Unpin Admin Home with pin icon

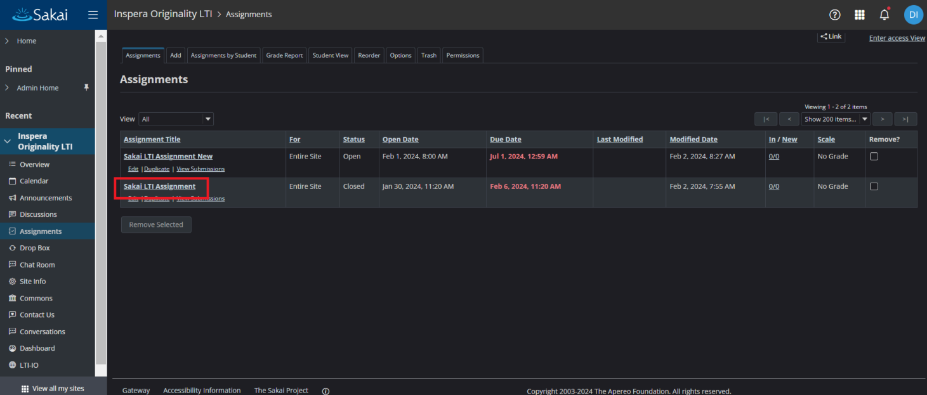click(x=87, y=87)
